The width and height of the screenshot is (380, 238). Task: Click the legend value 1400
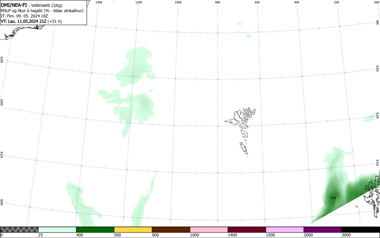pyautogui.click(x=232, y=235)
